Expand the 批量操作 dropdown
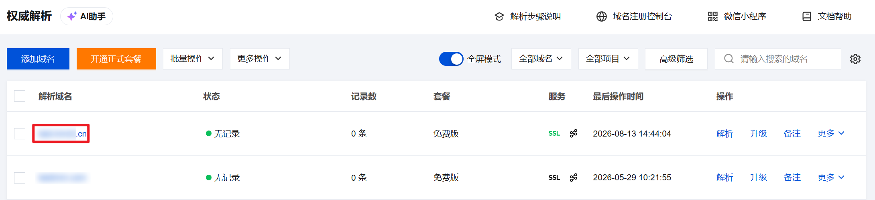 [x=193, y=59]
